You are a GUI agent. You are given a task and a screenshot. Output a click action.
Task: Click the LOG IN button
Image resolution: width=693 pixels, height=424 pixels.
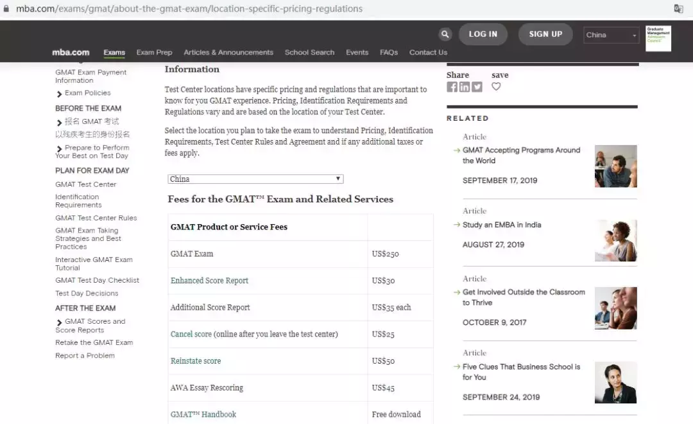click(483, 34)
